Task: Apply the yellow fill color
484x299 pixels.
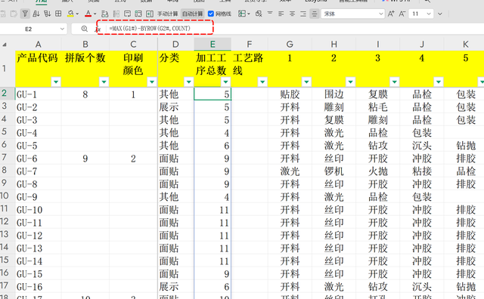Action: click(x=70, y=14)
